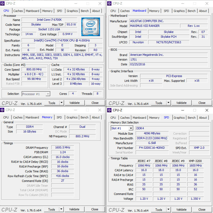
Task: Minimize the SPD CPU-Z window
Action: pos(182,110)
